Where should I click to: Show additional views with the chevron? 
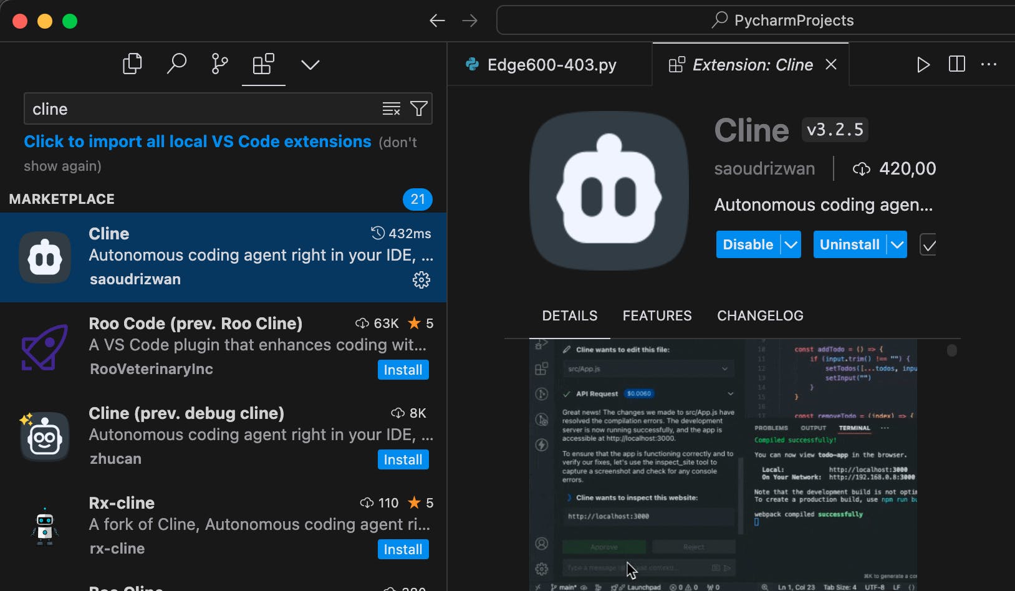pos(310,64)
